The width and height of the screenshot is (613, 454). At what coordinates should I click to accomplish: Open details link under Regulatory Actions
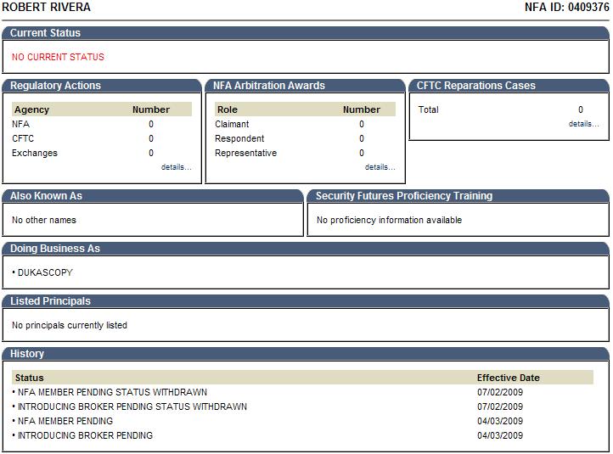(x=176, y=167)
